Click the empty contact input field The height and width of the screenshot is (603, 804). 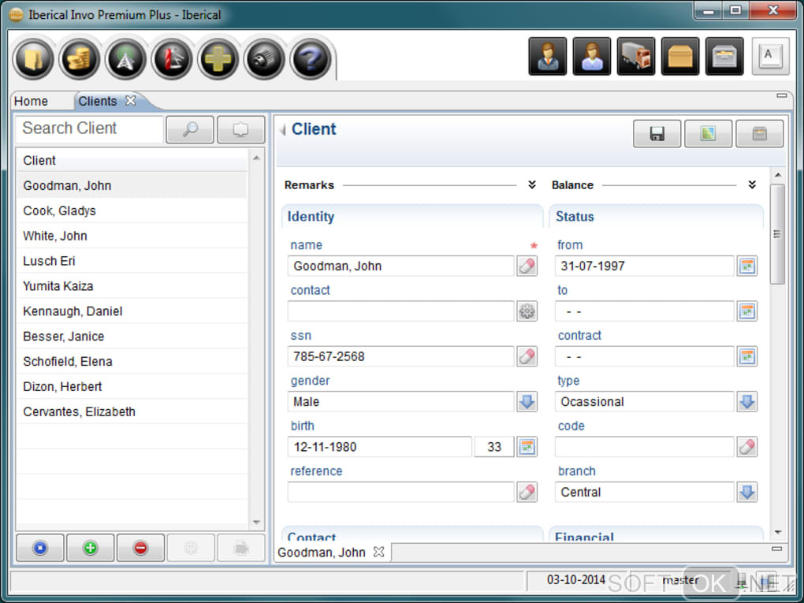click(x=400, y=311)
